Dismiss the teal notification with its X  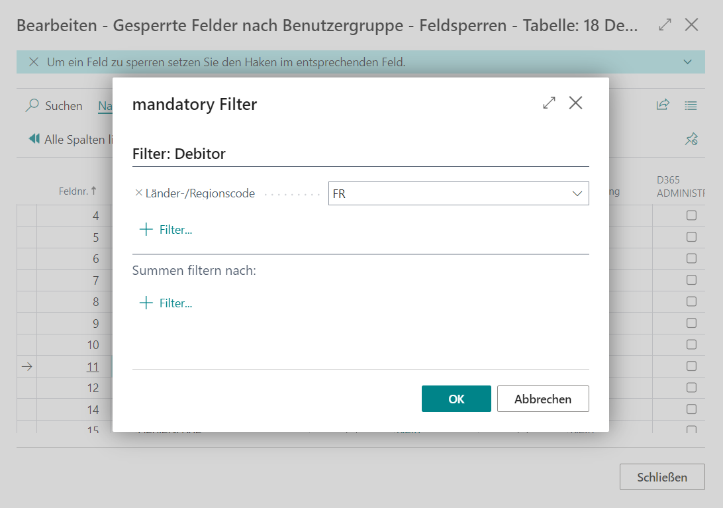pos(34,62)
